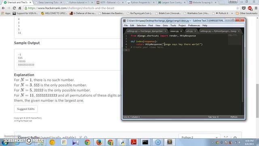The height and width of the screenshot is (146, 259).
Task: Open the Potluck it bookmark
Action: (220, 13)
